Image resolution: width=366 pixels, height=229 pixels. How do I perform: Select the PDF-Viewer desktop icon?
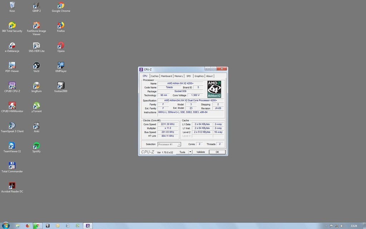pyautogui.click(x=12, y=67)
